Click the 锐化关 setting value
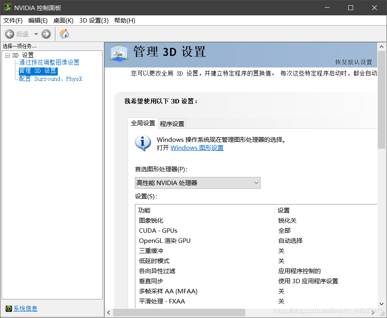The width and height of the screenshot is (387, 318). pos(287,221)
